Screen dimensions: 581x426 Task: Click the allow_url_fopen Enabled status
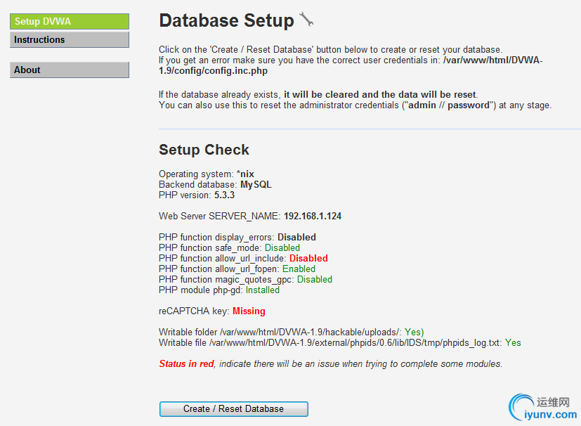299,269
